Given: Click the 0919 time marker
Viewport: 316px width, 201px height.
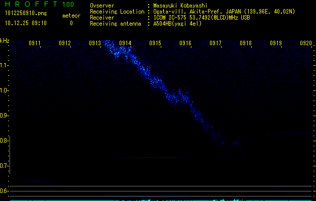Looking at the screenshot, I should coord(276,43).
